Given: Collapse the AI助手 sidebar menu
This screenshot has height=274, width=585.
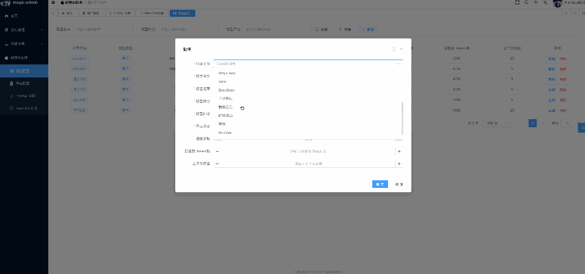Looking at the screenshot, I should click(24, 58).
